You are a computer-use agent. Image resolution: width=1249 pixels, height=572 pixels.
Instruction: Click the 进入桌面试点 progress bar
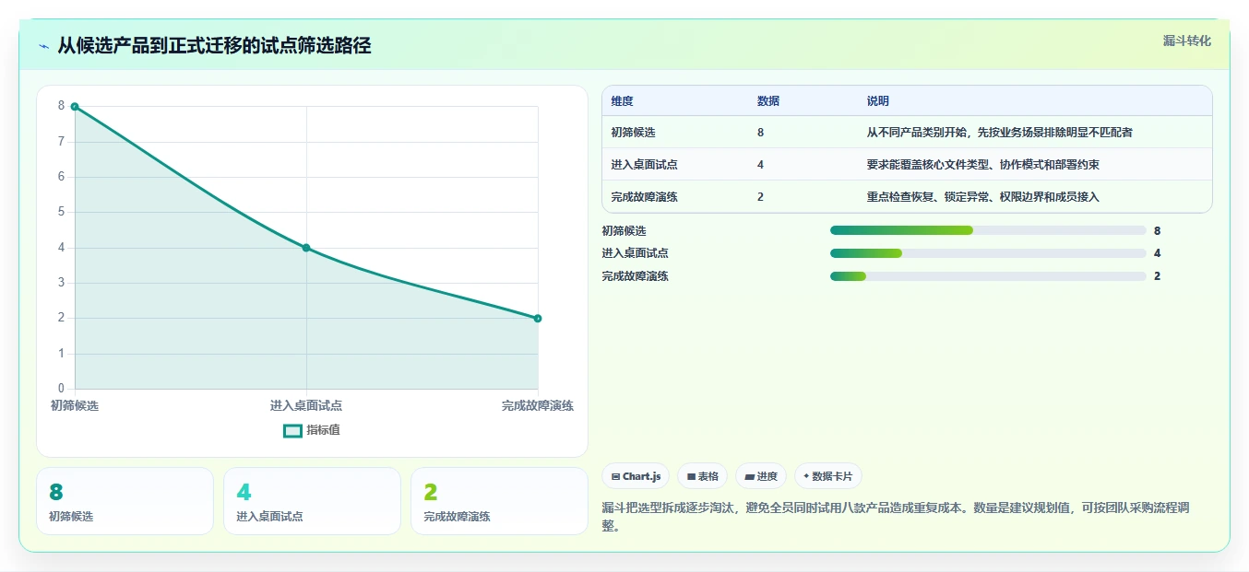click(x=988, y=253)
